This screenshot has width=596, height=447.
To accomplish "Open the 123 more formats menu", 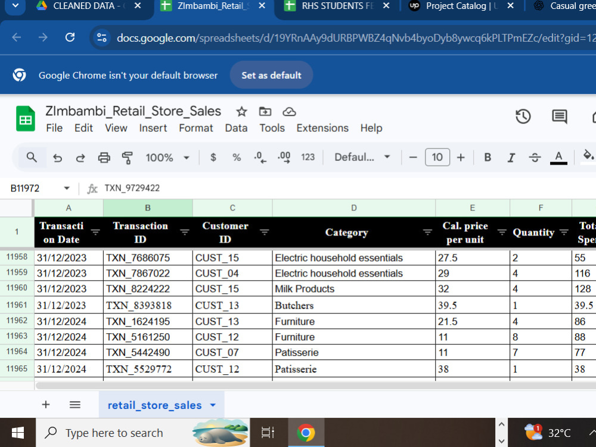I will tap(308, 157).
